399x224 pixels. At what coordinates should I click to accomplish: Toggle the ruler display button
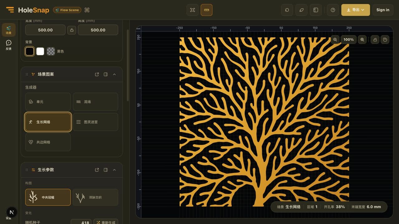click(207, 10)
